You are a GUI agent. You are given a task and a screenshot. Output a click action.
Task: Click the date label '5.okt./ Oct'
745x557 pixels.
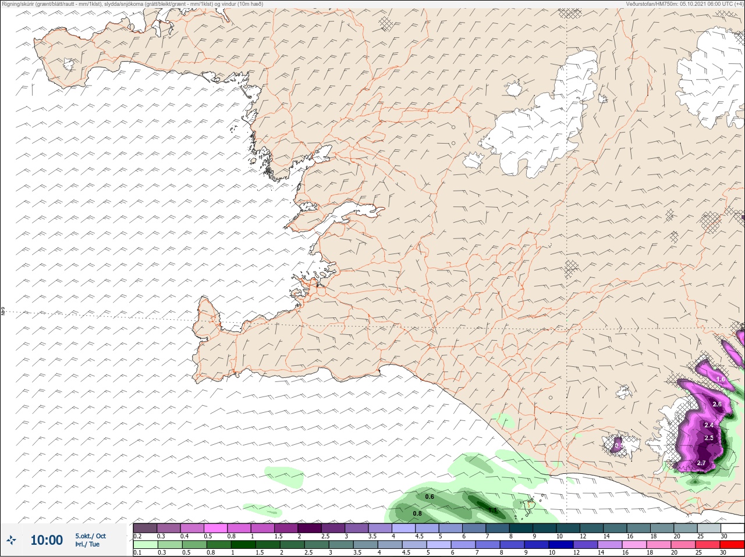pyautogui.click(x=90, y=536)
